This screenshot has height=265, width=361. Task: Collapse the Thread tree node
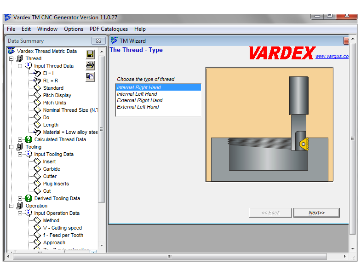(11, 58)
